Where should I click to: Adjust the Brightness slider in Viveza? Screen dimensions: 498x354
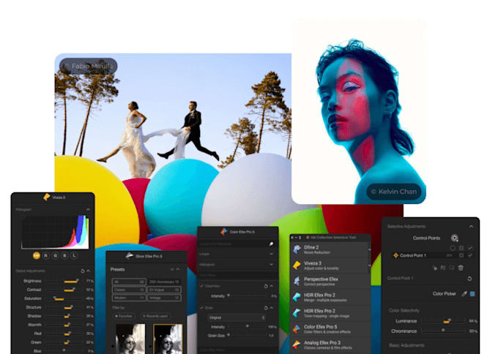tap(63, 282)
